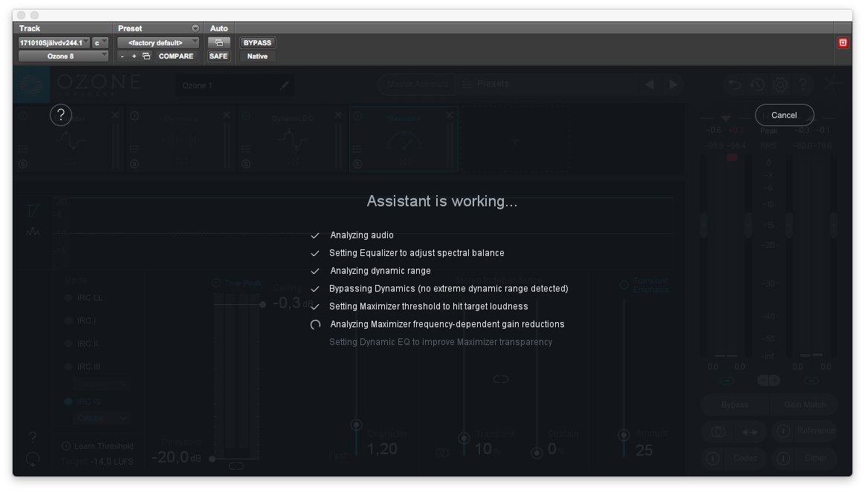Cancel the Master Assistant process
This screenshot has width=865, height=492.
click(784, 115)
